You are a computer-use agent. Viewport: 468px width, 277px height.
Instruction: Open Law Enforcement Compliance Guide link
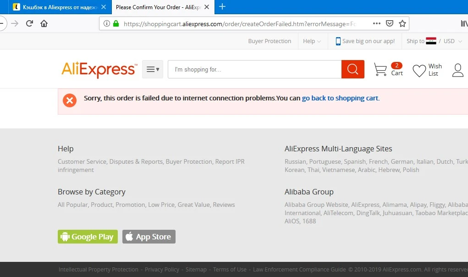coord(299,270)
